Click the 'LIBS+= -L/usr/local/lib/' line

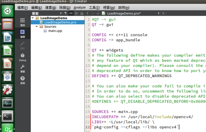[x=123, y=122]
